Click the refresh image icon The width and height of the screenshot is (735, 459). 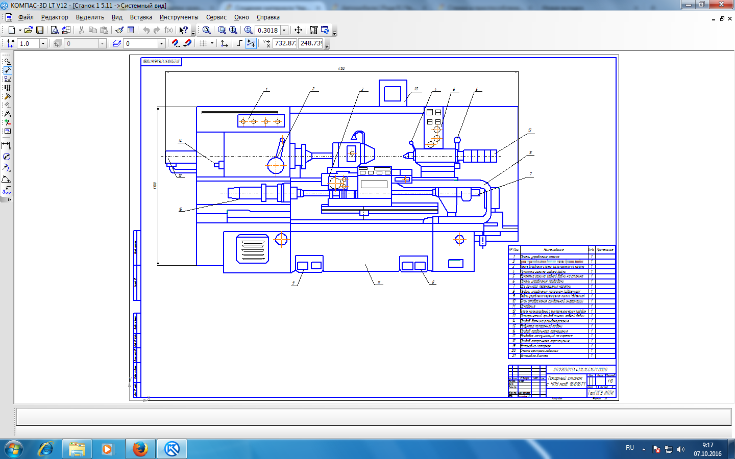[325, 30]
